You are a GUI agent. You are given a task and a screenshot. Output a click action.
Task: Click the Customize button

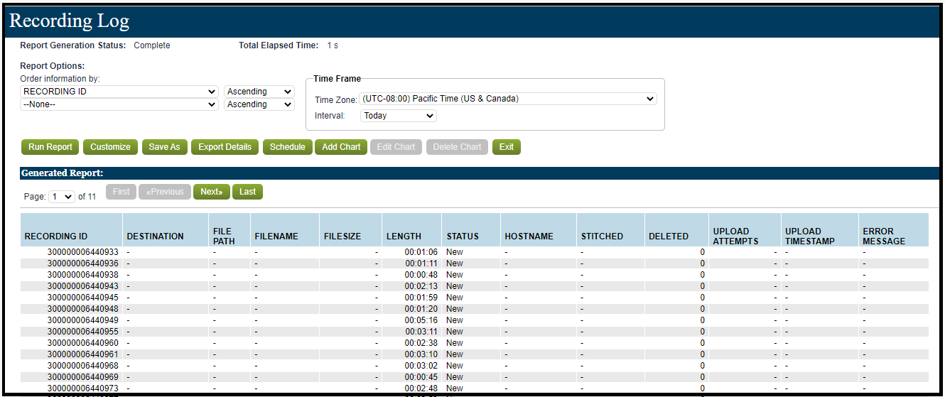click(110, 147)
